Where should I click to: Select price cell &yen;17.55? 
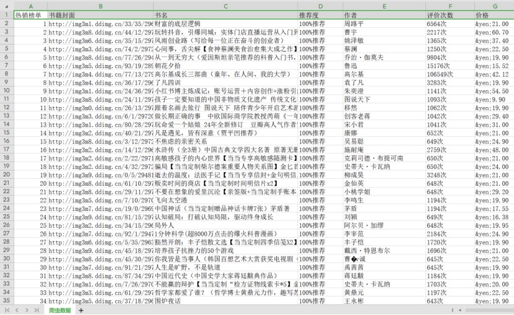[494, 209]
